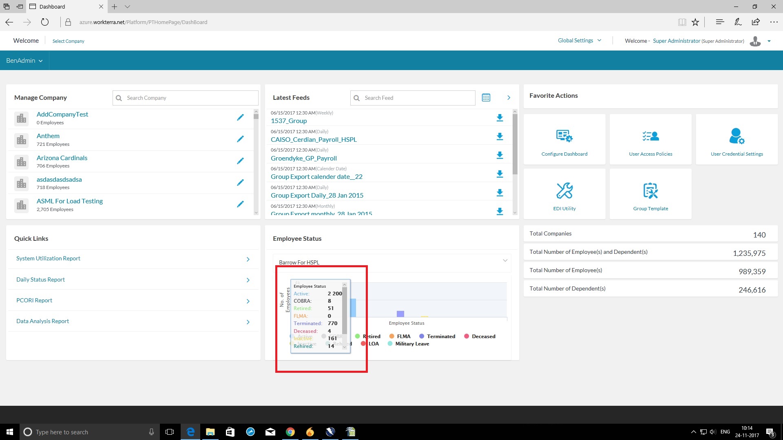The width and height of the screenshot is (783, 440).
Task: Toggle the Terminated legend item
Action: coord(440,337)
